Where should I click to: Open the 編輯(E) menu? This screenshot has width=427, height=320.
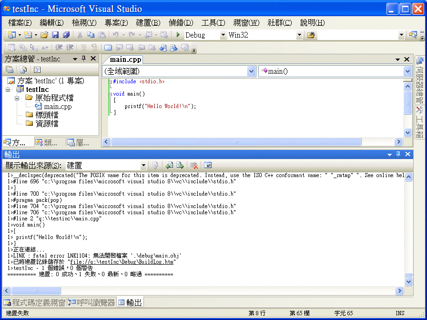52,23
